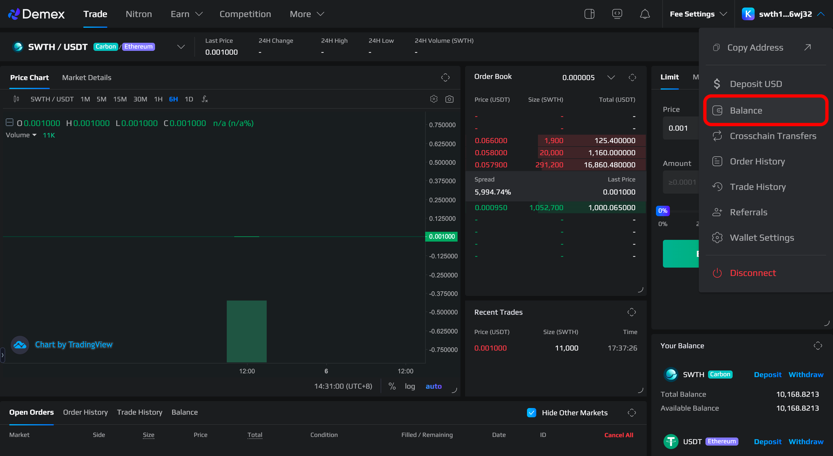Toggle log scale on chart
The image size is (833, 456).
410,386
